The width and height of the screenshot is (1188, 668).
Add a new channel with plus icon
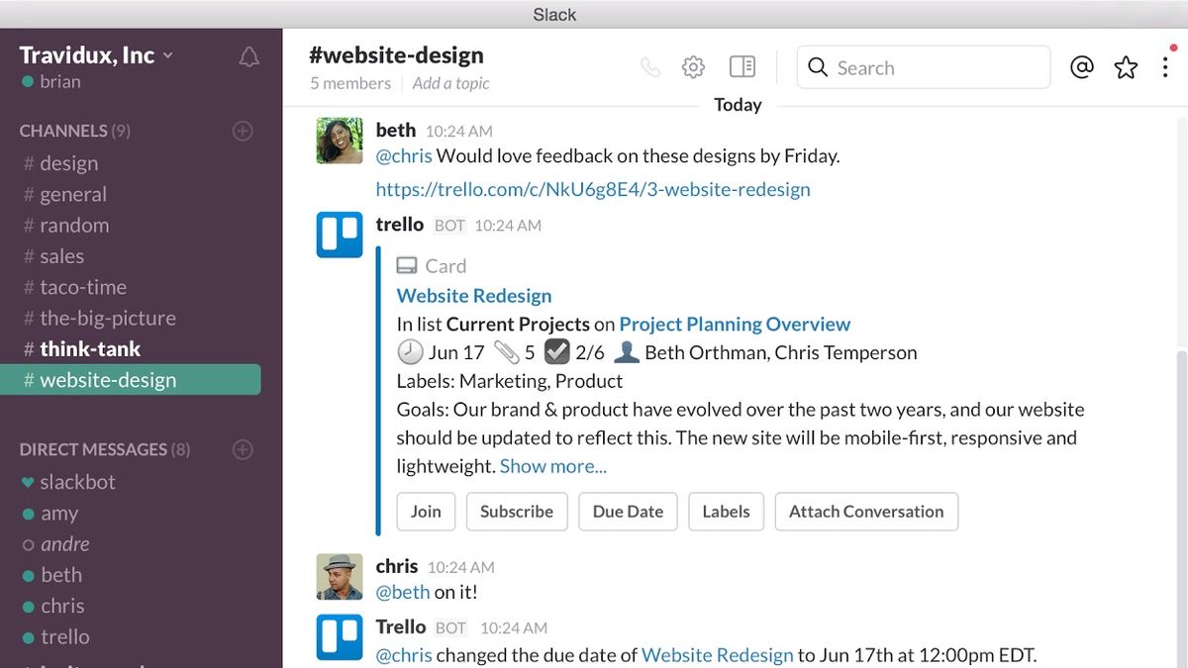[x=243, y=131]
